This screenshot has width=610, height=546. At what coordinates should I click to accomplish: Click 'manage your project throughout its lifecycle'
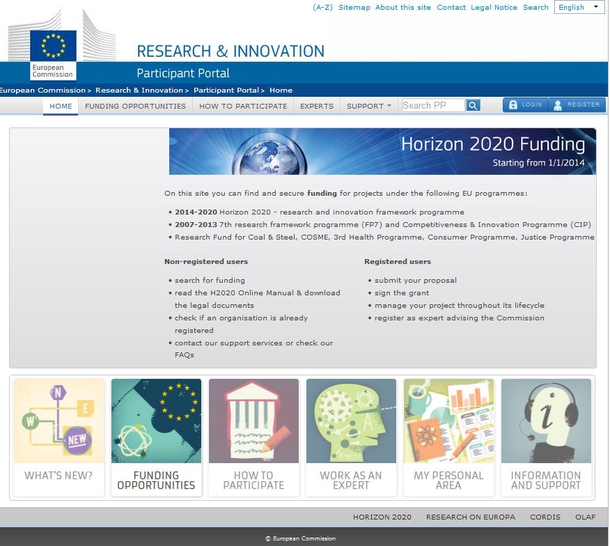coord(460,305)
